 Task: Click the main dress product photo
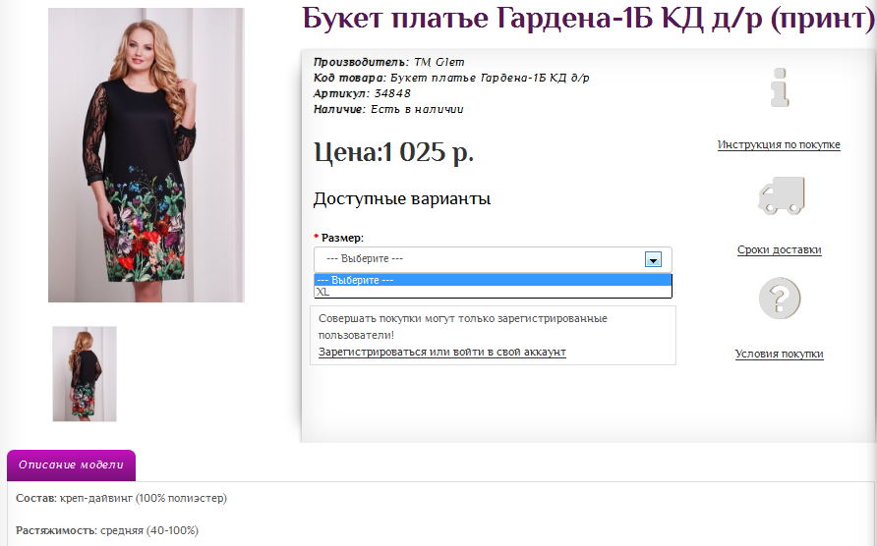[146, 155]
